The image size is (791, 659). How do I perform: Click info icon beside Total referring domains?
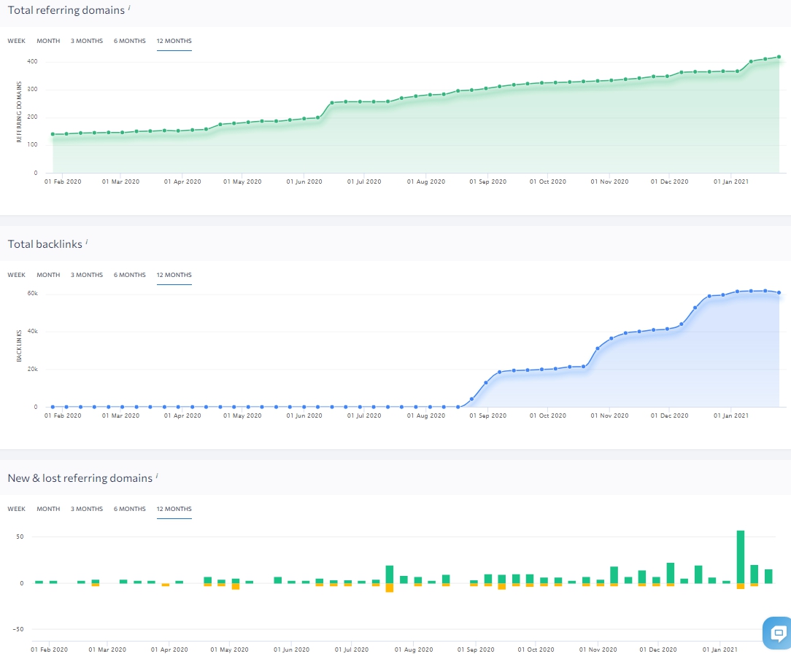[x=130, y=9]
